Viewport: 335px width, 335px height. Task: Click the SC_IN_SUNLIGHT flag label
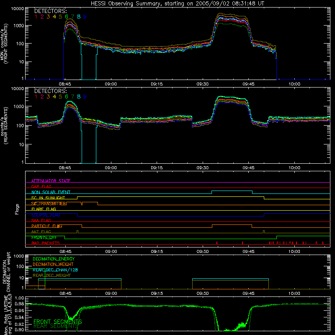(x=48, y=198)
